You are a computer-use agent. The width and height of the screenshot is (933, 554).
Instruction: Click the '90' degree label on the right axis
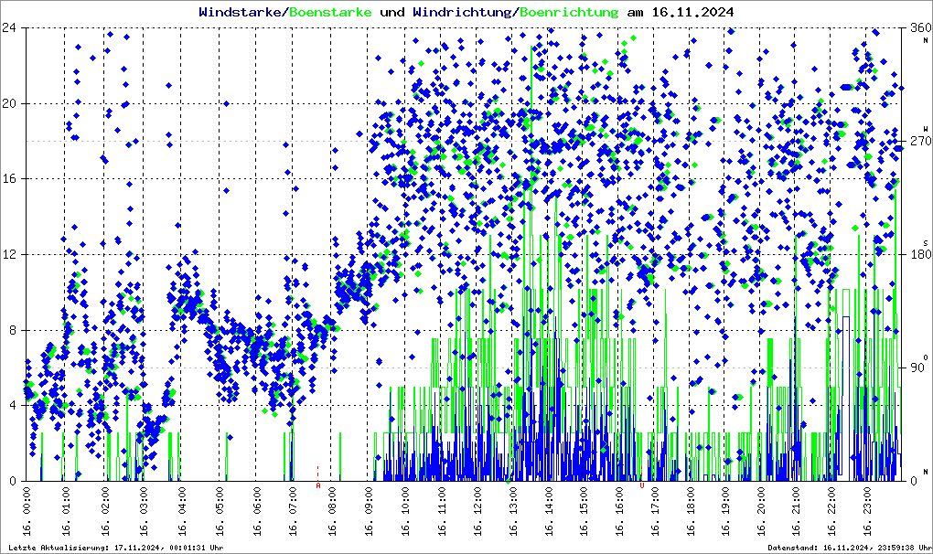[915, 368]
